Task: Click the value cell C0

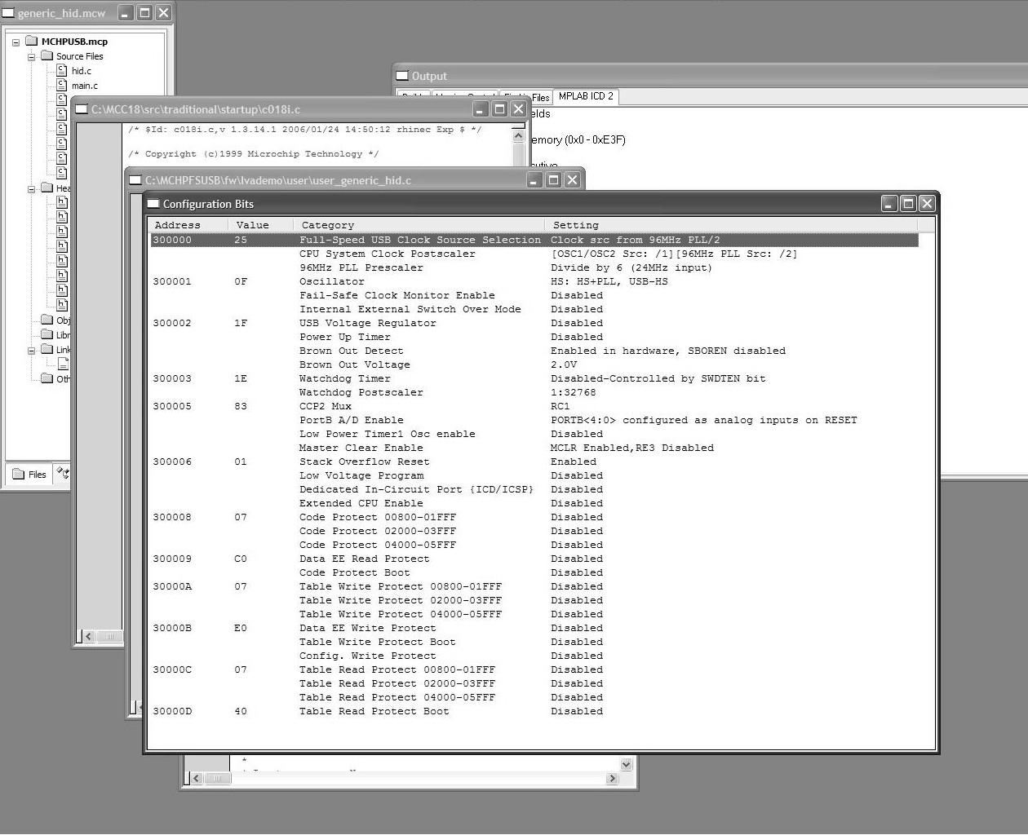Action: 241,559
